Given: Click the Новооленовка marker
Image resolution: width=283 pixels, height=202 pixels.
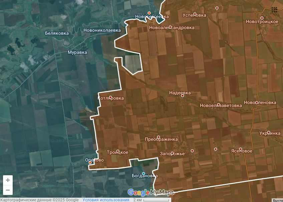Looking at the screenshot, I should click(x=257, y=103).
